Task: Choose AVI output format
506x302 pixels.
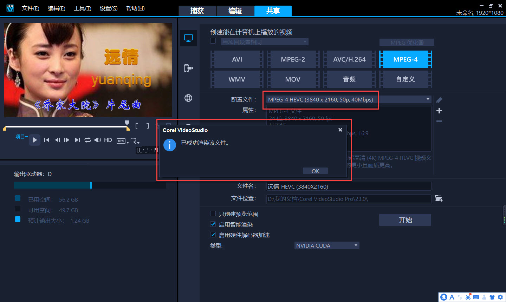Action: coord(237,59)
